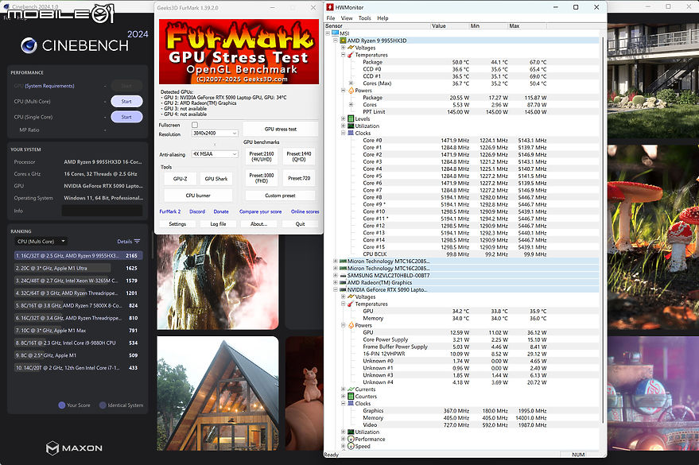Click the Voltages icon under NVIDIA GeForce RTX 5090
The image size is (699, 465).
click(351, 297)
